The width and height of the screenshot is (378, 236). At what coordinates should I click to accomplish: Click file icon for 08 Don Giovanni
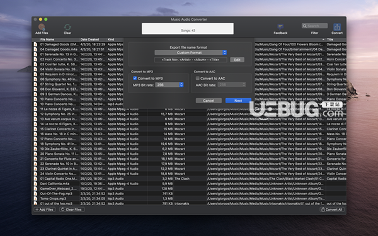[35, 89]
